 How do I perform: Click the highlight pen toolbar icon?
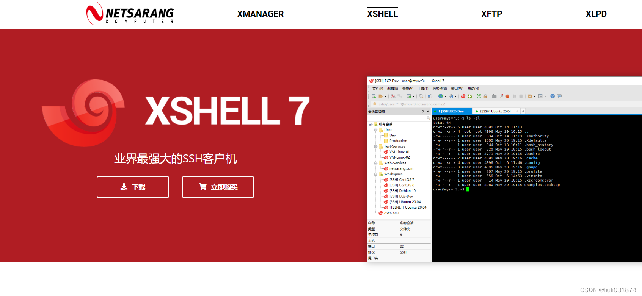(x=501, y=96)
